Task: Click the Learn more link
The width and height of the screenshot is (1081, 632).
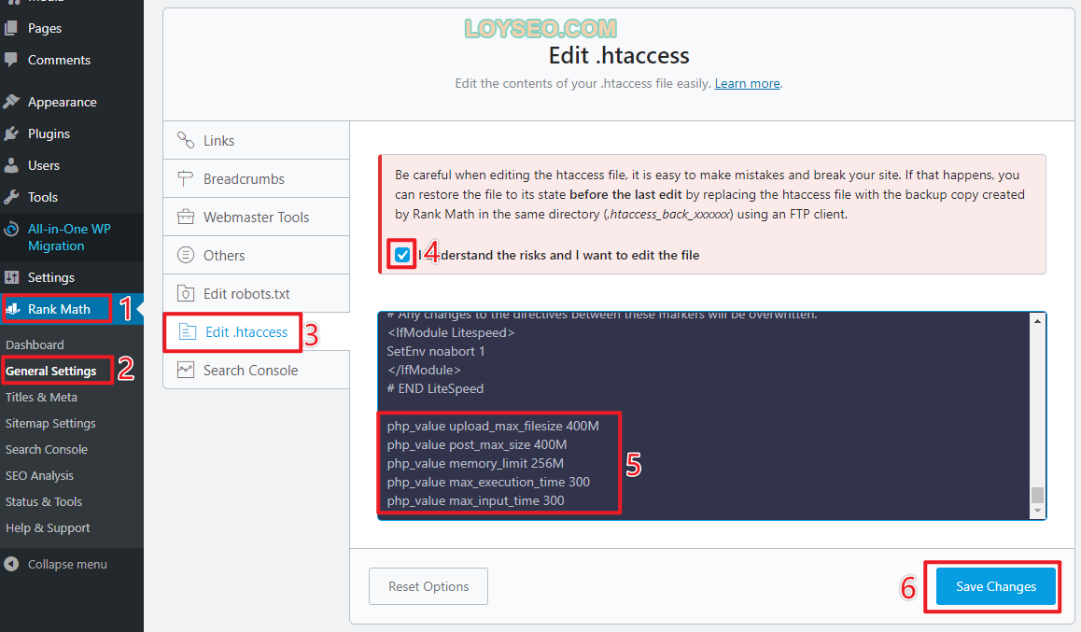Action: 748,83
